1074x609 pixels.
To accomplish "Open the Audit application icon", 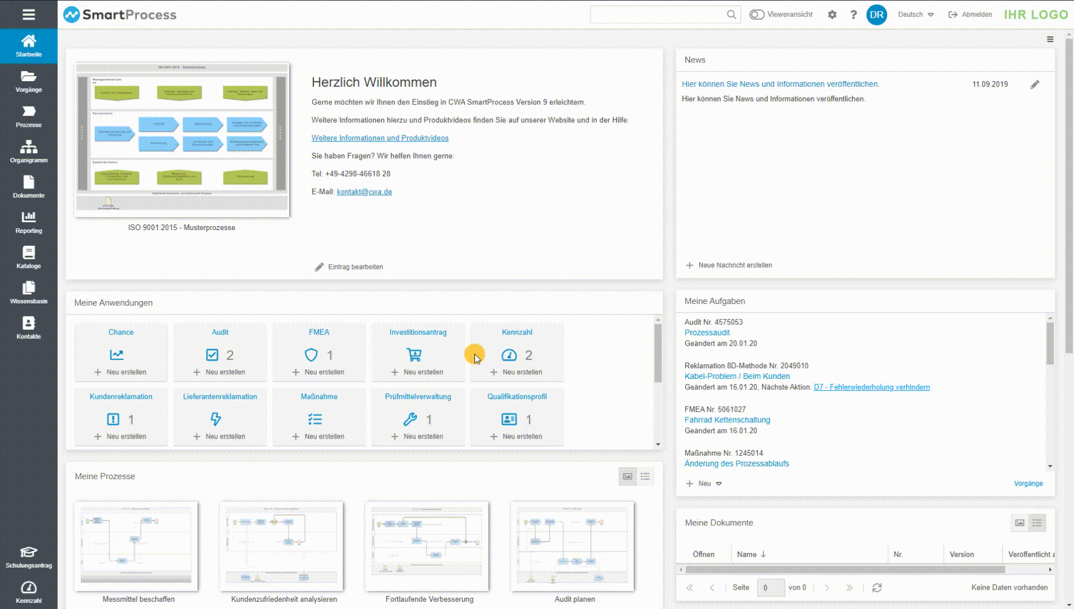I will click(212, 355).
